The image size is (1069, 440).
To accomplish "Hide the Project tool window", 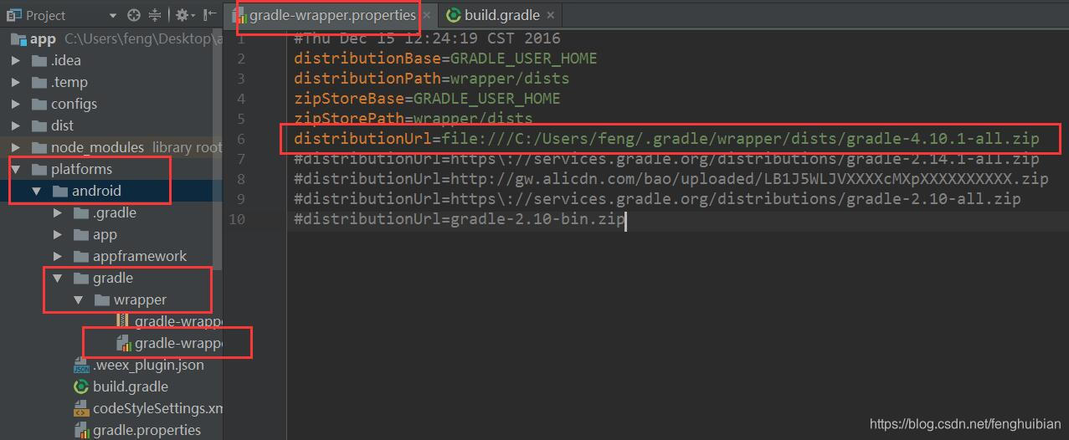I will coord(209,15).
